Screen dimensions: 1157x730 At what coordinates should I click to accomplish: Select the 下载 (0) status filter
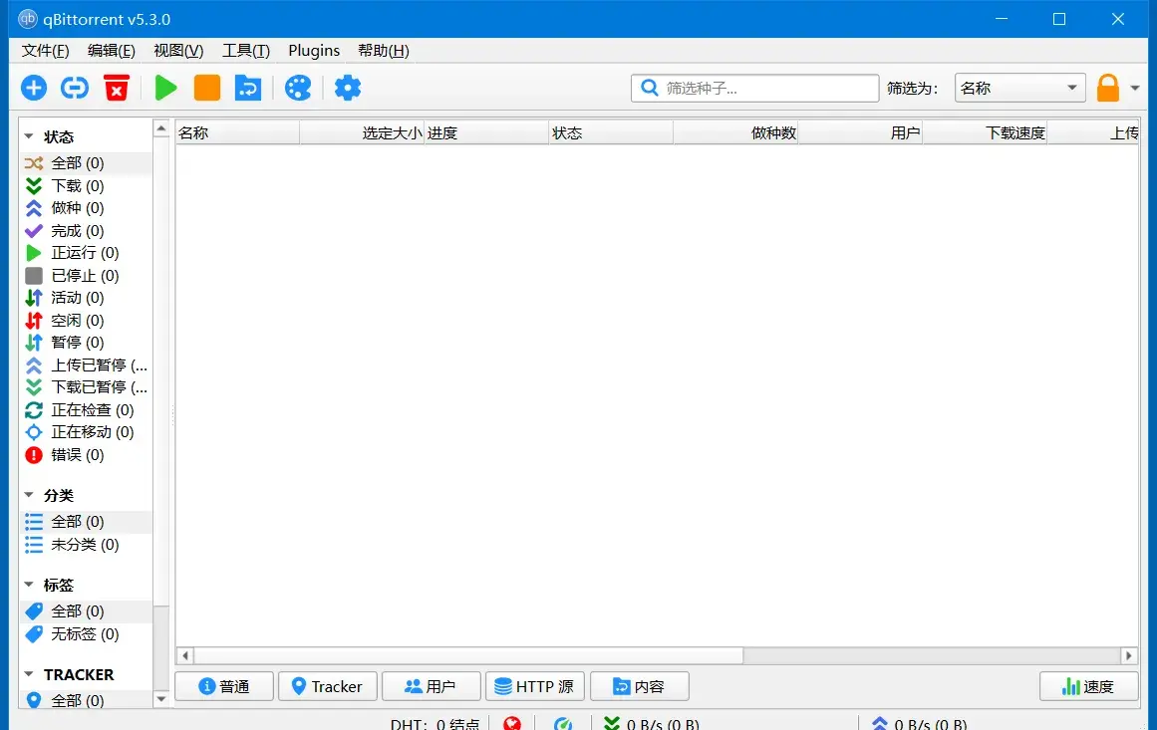87,186
